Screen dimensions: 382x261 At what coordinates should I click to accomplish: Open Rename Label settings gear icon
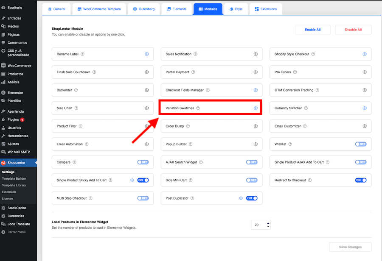[147, 54]
